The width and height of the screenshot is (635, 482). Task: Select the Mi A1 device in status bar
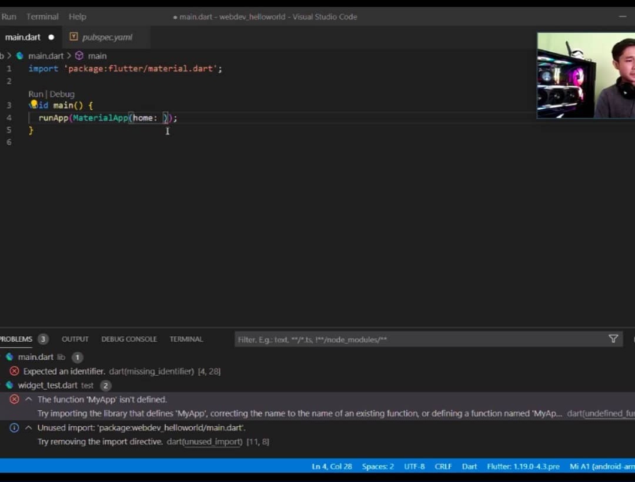click(602, 466)
